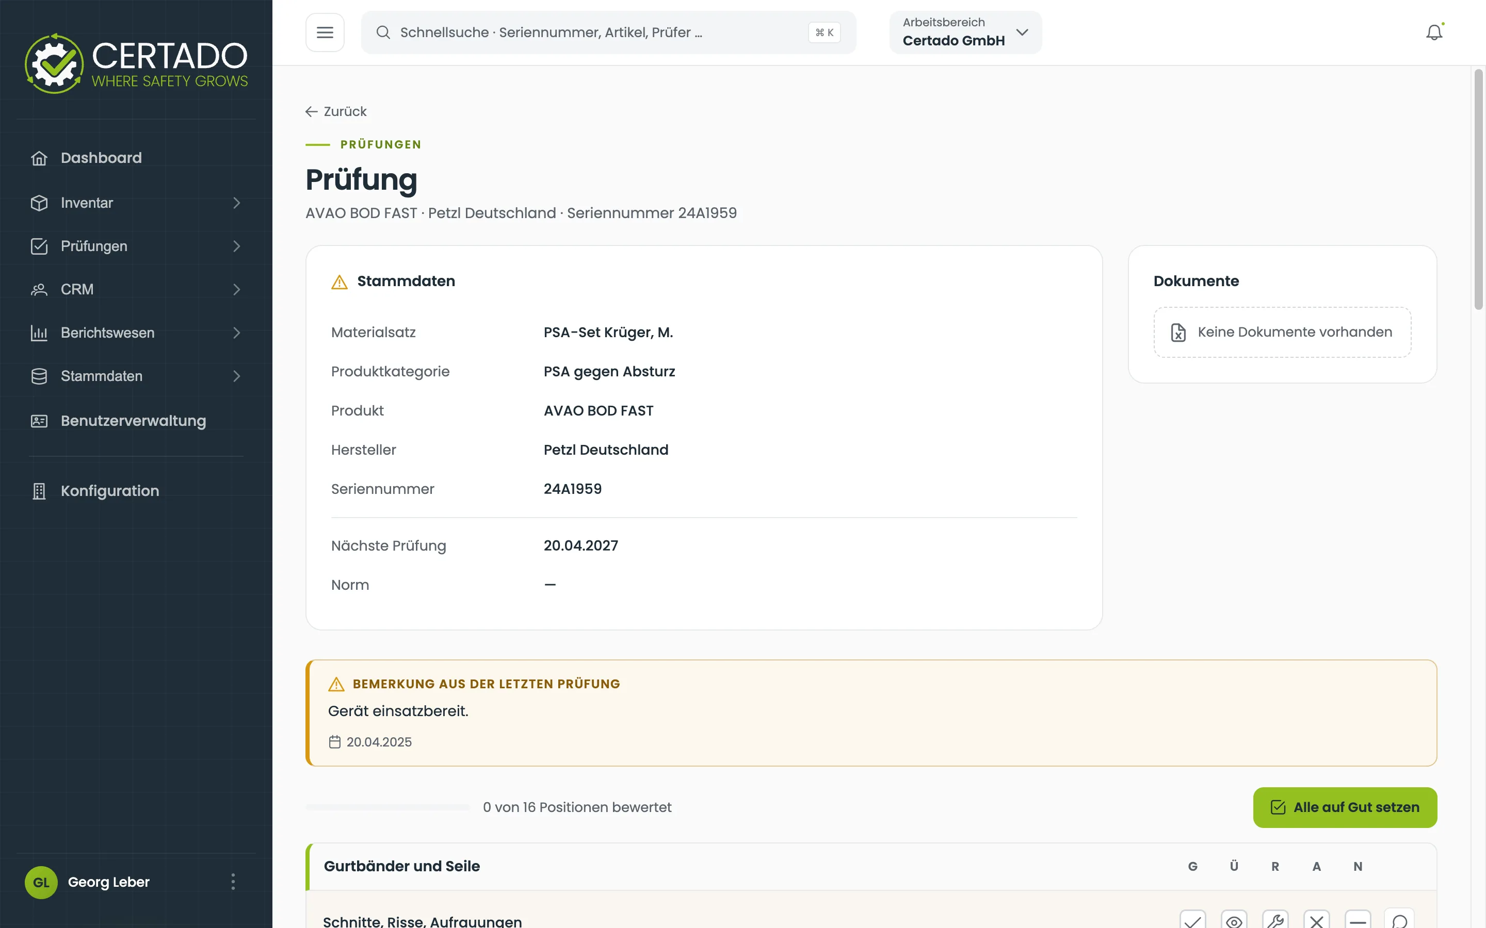This screenshot has width=1486, height=928.
Task: Click the Prüfungen checkbox icon in the sidebar
Action: coord(39,246)
